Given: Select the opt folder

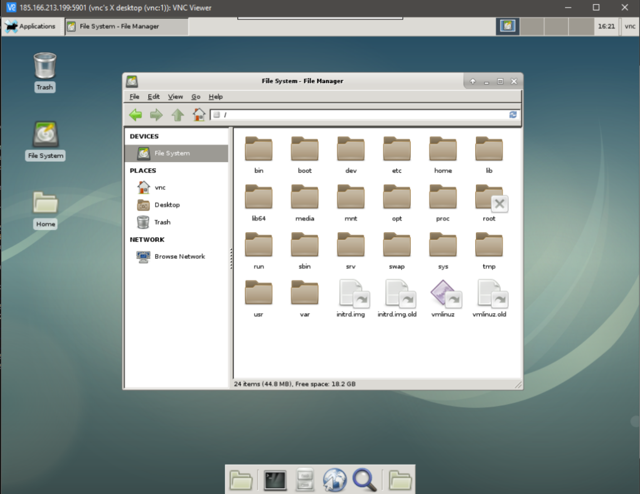Looking at the screenshot, I should [397, 203].
